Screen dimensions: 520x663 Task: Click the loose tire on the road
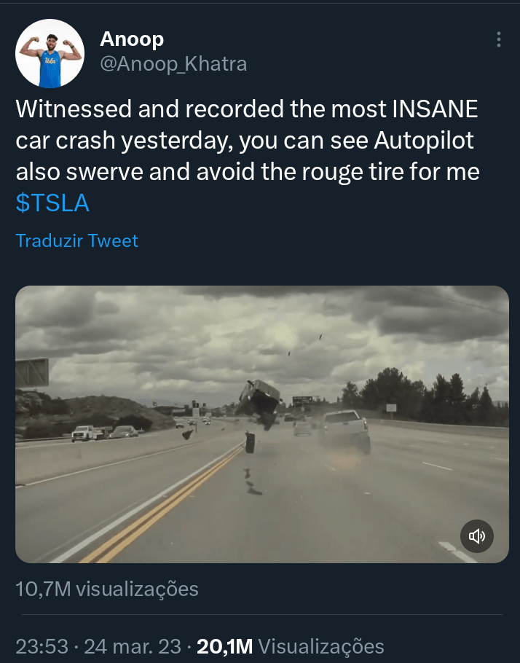click(250, 442)
